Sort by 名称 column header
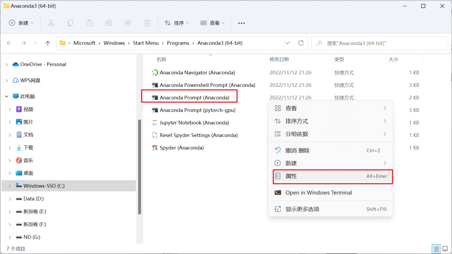The image size is (452, 254). 161,60
